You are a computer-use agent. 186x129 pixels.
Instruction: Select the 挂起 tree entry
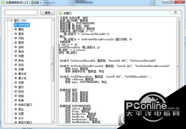[x=21, y=96]
